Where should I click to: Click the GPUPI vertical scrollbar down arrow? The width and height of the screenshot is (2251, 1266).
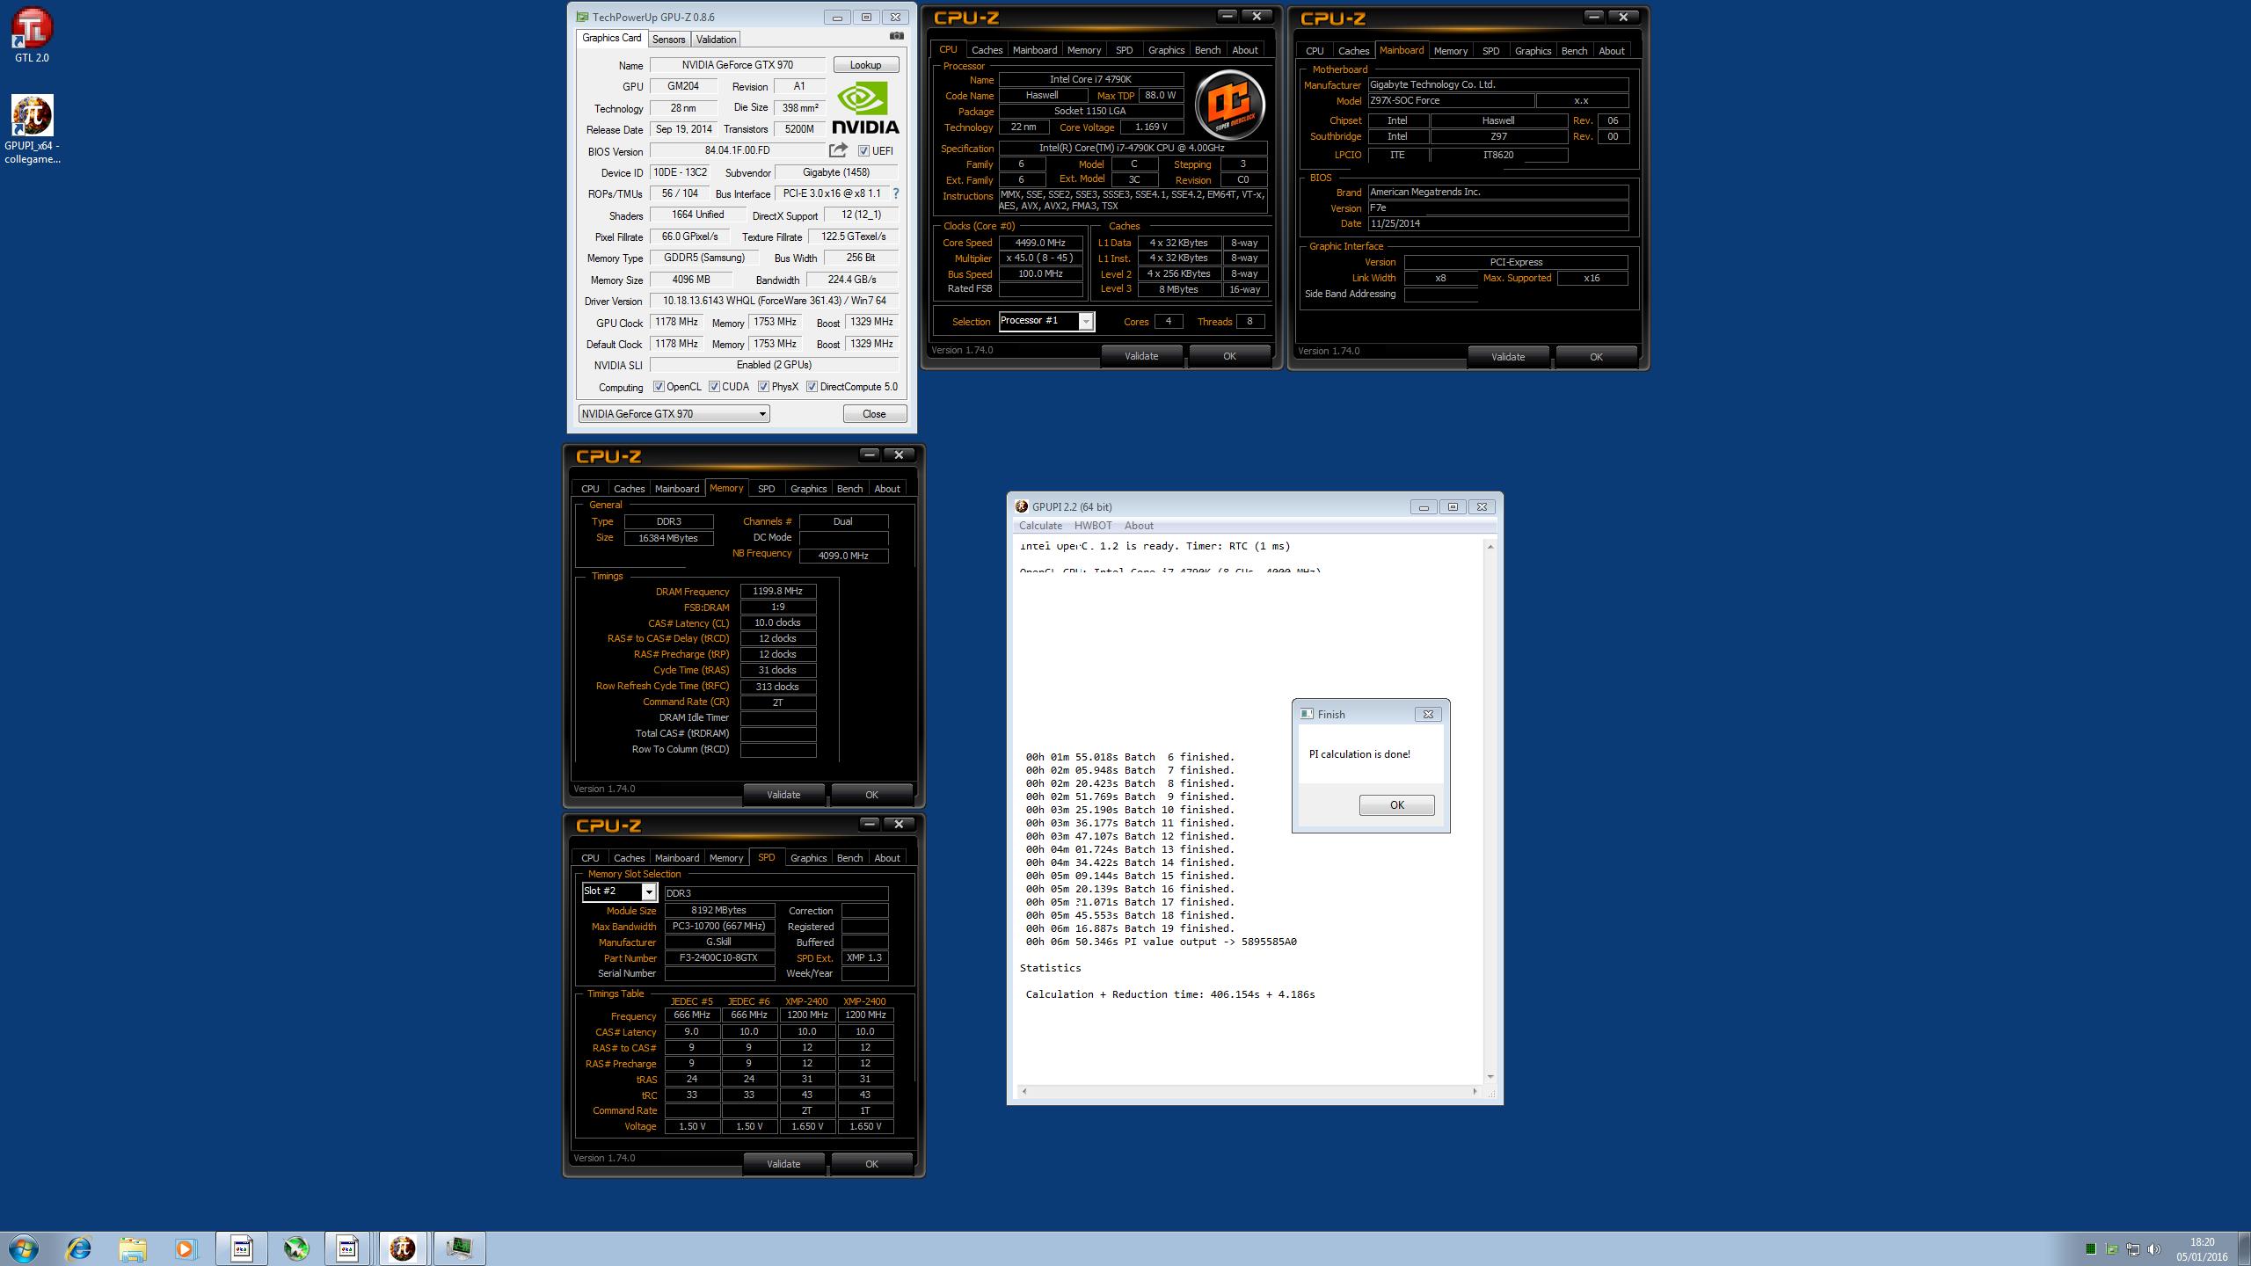[x=1490, y=1077]
